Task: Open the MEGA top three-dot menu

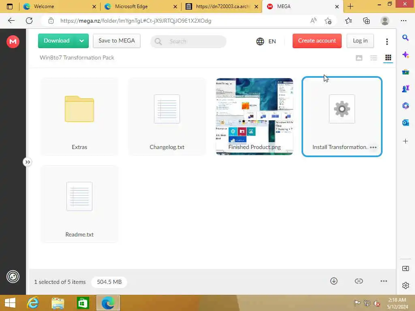Action: click(x=387, y=41)
